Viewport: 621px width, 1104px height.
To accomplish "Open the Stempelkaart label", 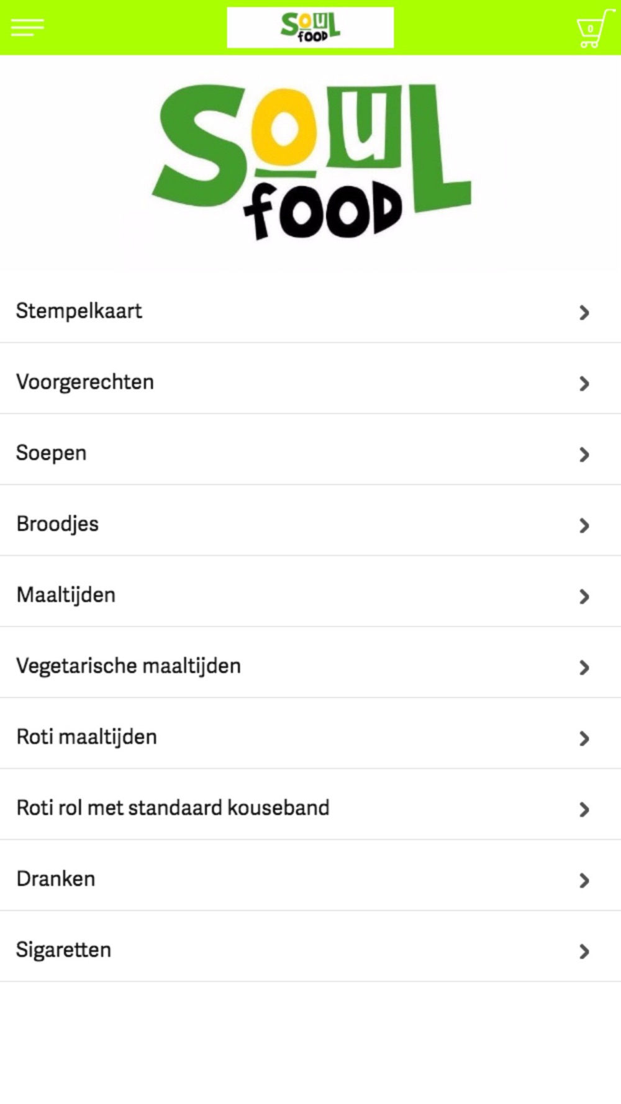I will [x=79, y=311].
